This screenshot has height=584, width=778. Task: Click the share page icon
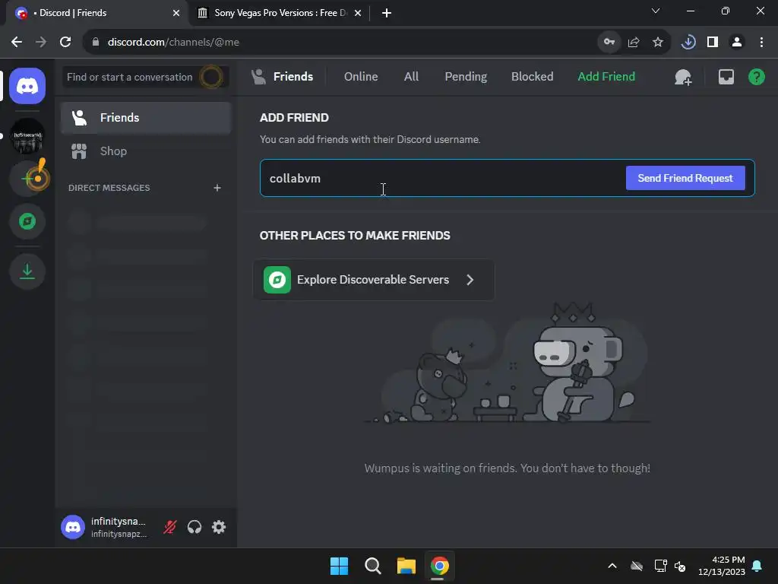click(x=634, y=43)
